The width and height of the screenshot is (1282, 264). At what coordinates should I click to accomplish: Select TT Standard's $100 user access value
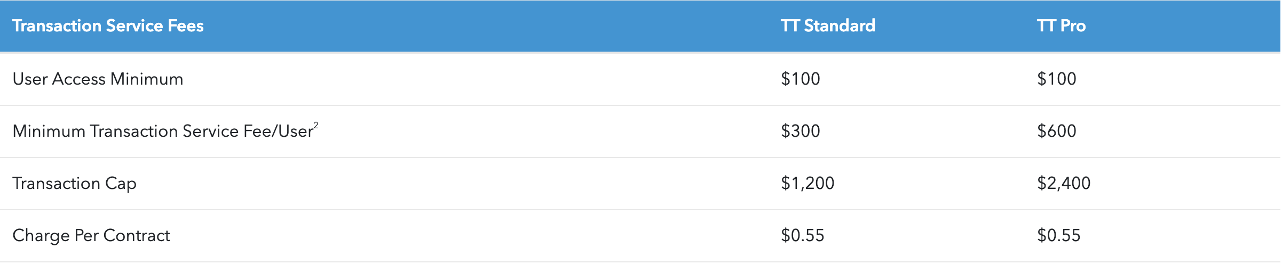[x=800, y=79]
